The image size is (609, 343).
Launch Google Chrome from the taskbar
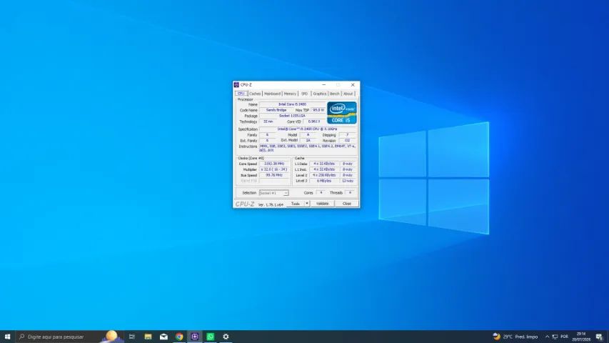pyautogui.click(x=179, y=337)
